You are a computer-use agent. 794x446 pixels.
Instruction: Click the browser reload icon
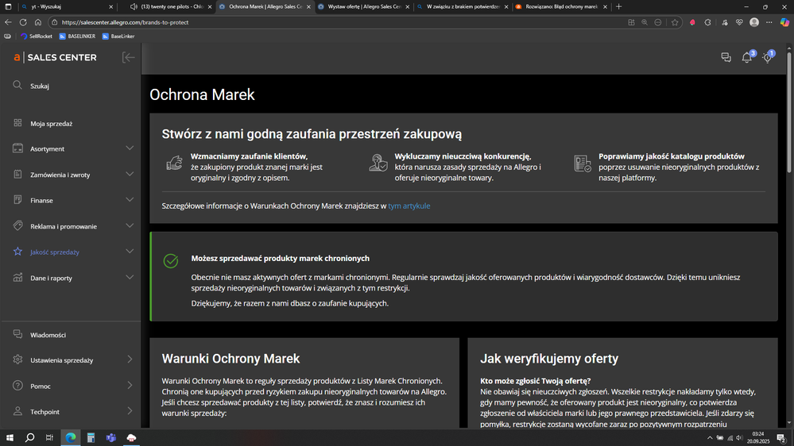pyautogui.click(x=23, y=22)
